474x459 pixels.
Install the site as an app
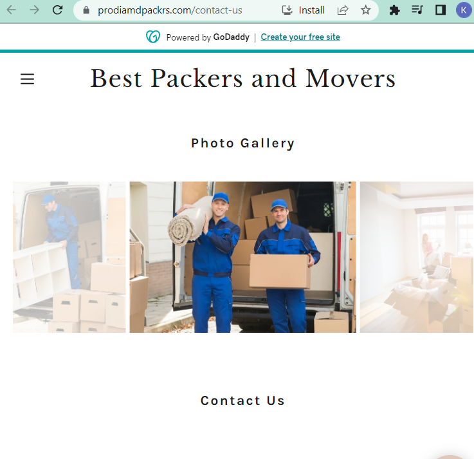303,10
